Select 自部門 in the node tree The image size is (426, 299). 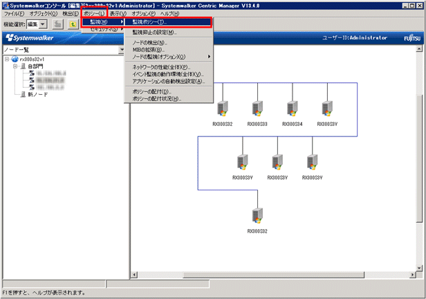point(35,66)
